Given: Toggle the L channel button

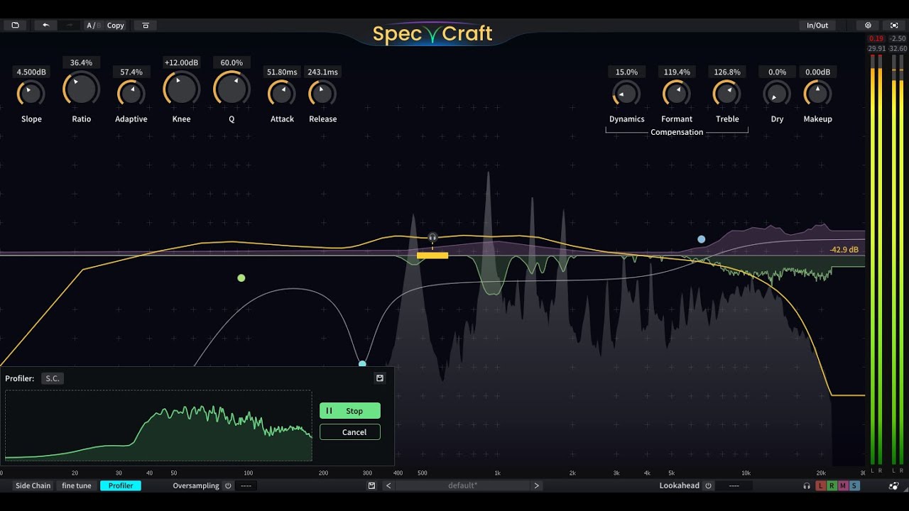Looking at the screenshot, I should [x=820, y=485].
